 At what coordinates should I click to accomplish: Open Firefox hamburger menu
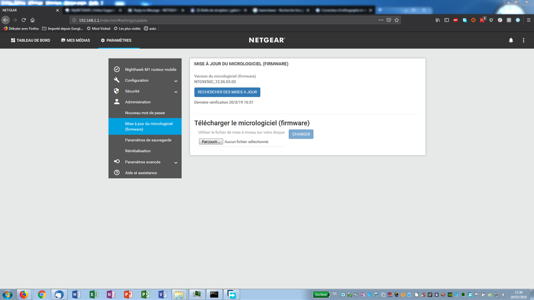529,20
